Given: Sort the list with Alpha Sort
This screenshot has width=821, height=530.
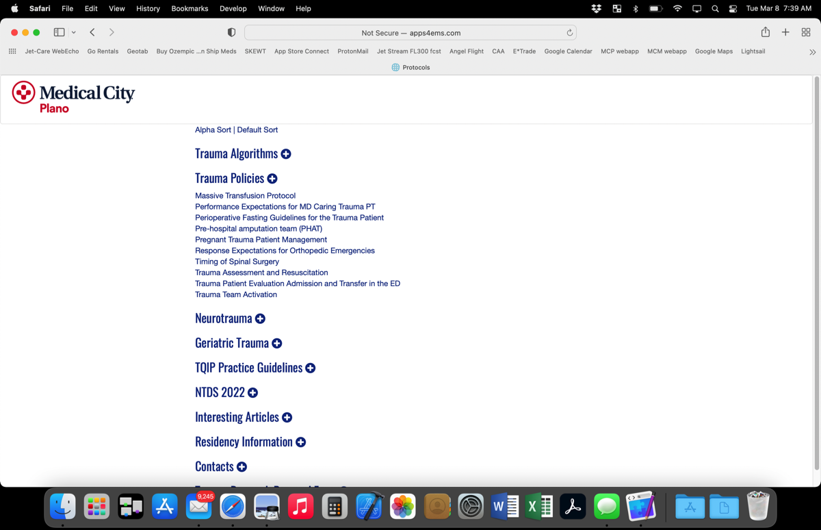Looking at the screenshot, I should [213, 130].
